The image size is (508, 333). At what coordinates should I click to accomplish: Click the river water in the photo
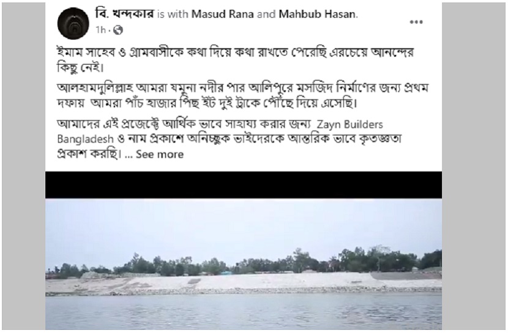tap(244, 312)
